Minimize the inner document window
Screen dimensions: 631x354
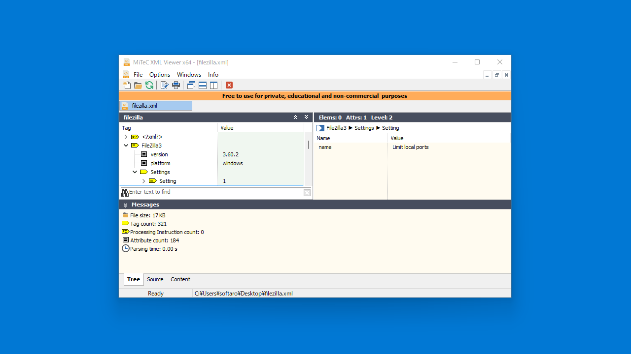(x=488, y=75)
